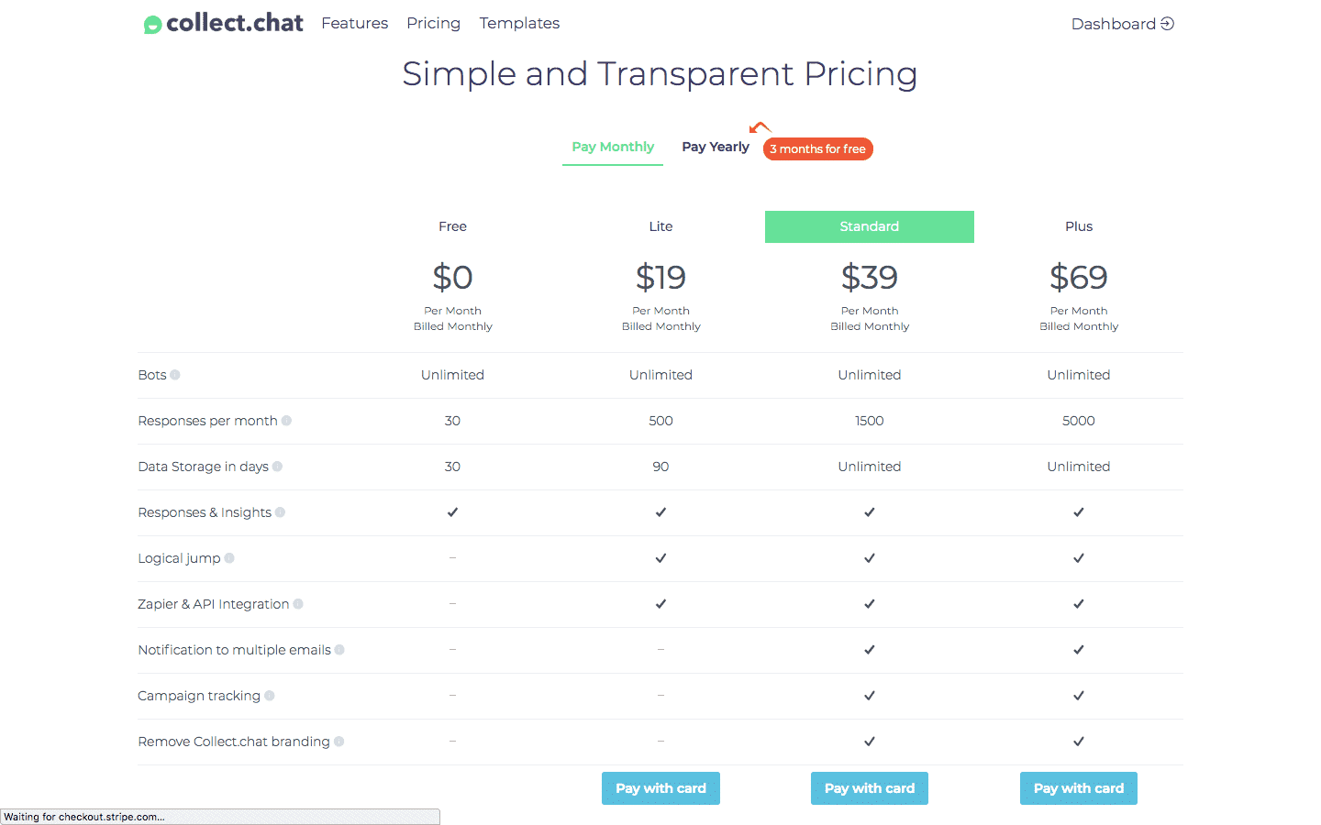Click info icon next to Data Storage in days
1321x825 pixels.
point(277,467)
